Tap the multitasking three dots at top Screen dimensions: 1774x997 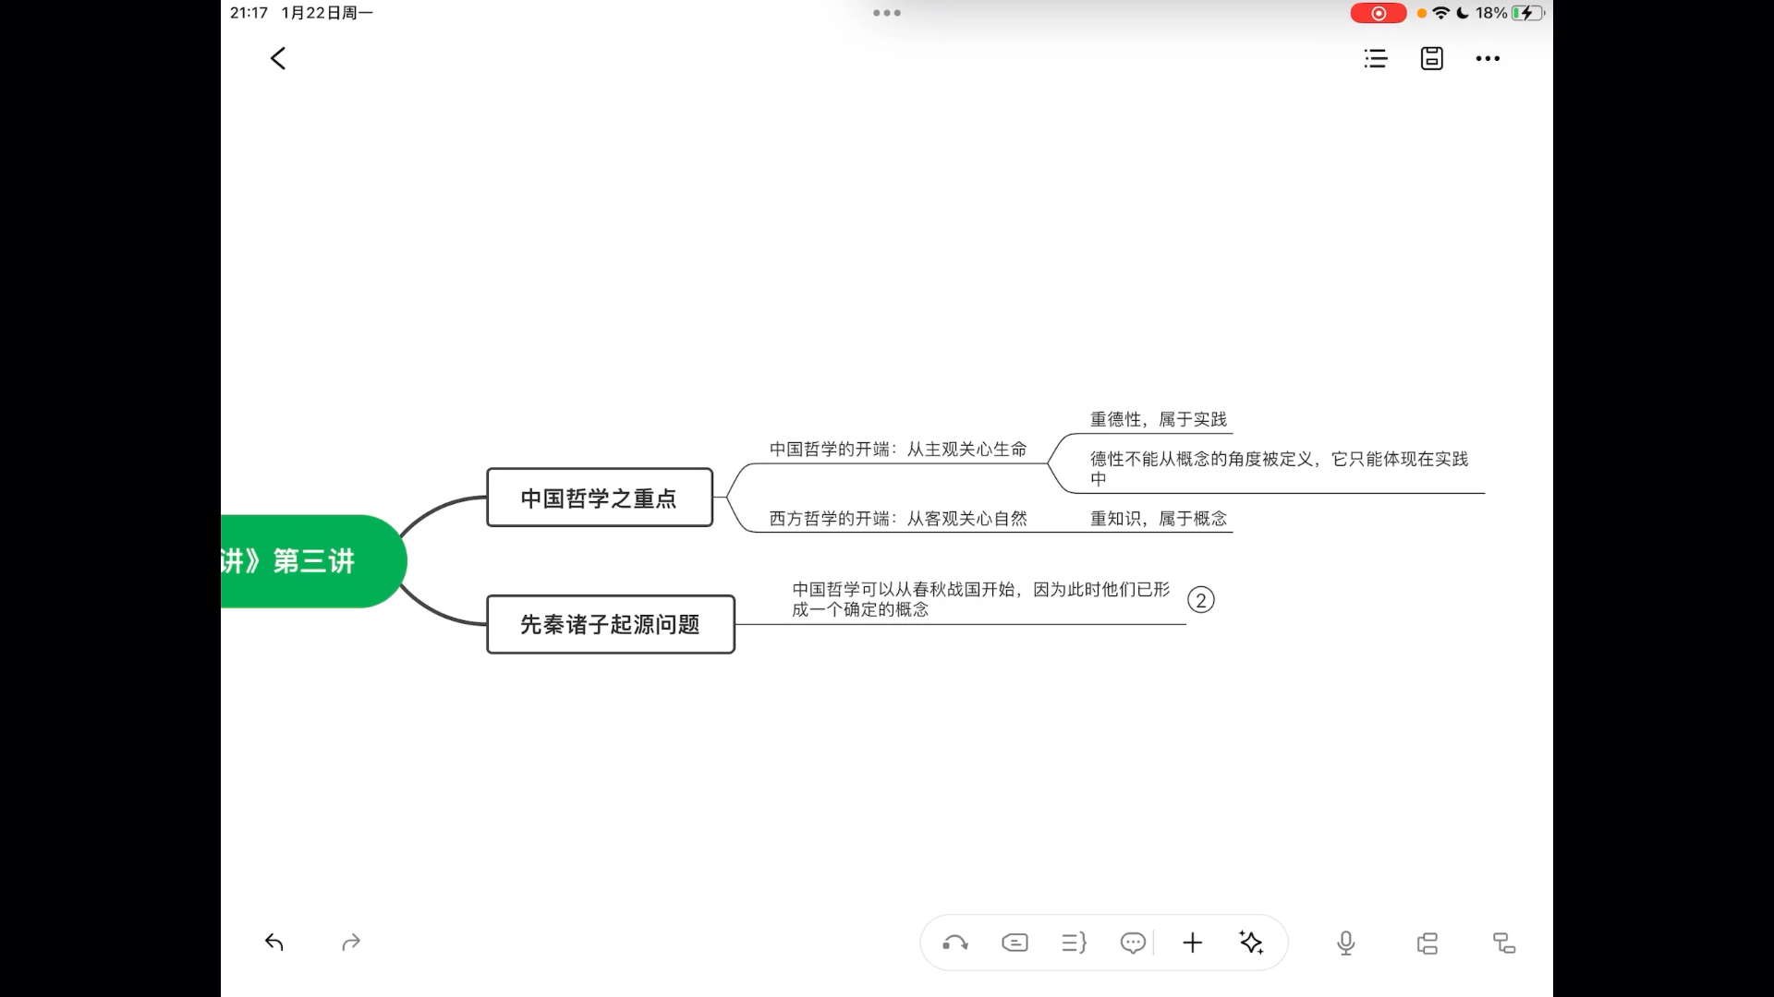coord(887,13)
